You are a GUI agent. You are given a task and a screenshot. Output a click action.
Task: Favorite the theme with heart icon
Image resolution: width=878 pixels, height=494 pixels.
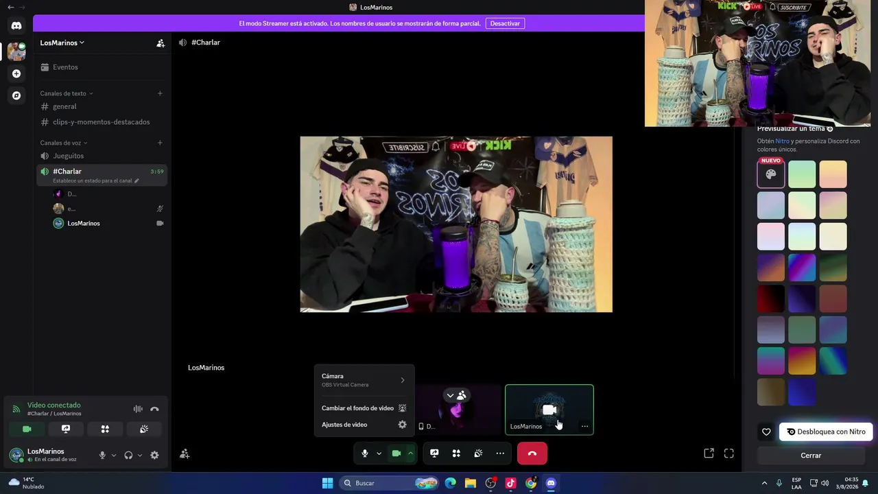766,432
